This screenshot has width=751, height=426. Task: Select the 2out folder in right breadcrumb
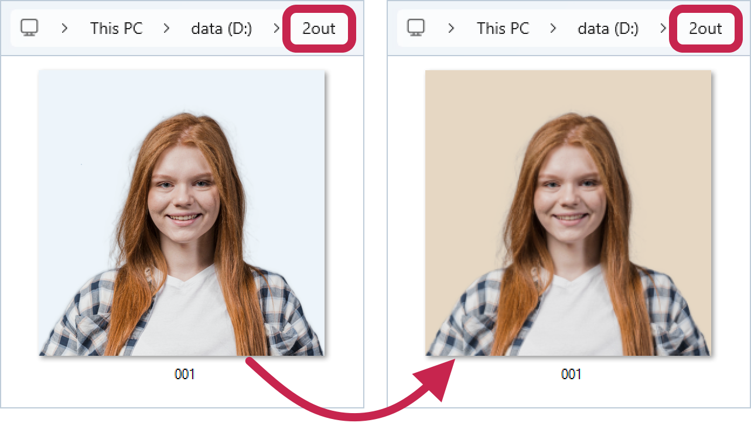[705, 28]
